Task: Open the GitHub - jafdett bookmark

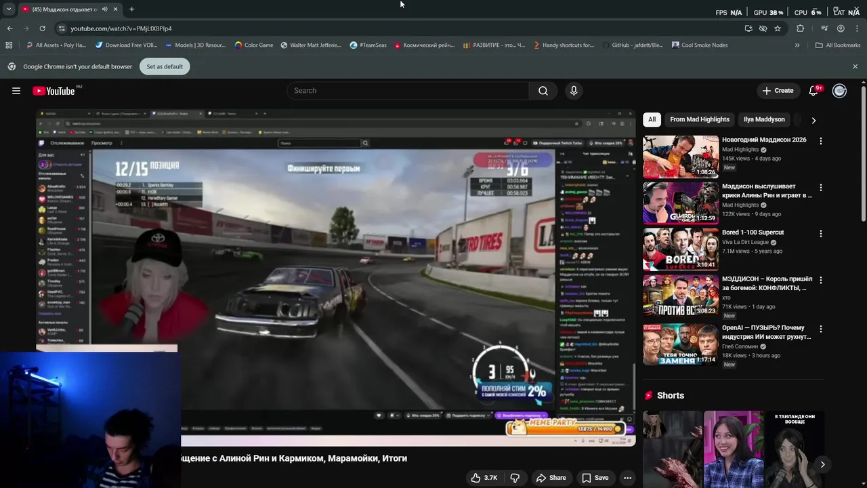Action: pyautogui.click(x=633, y=45)
